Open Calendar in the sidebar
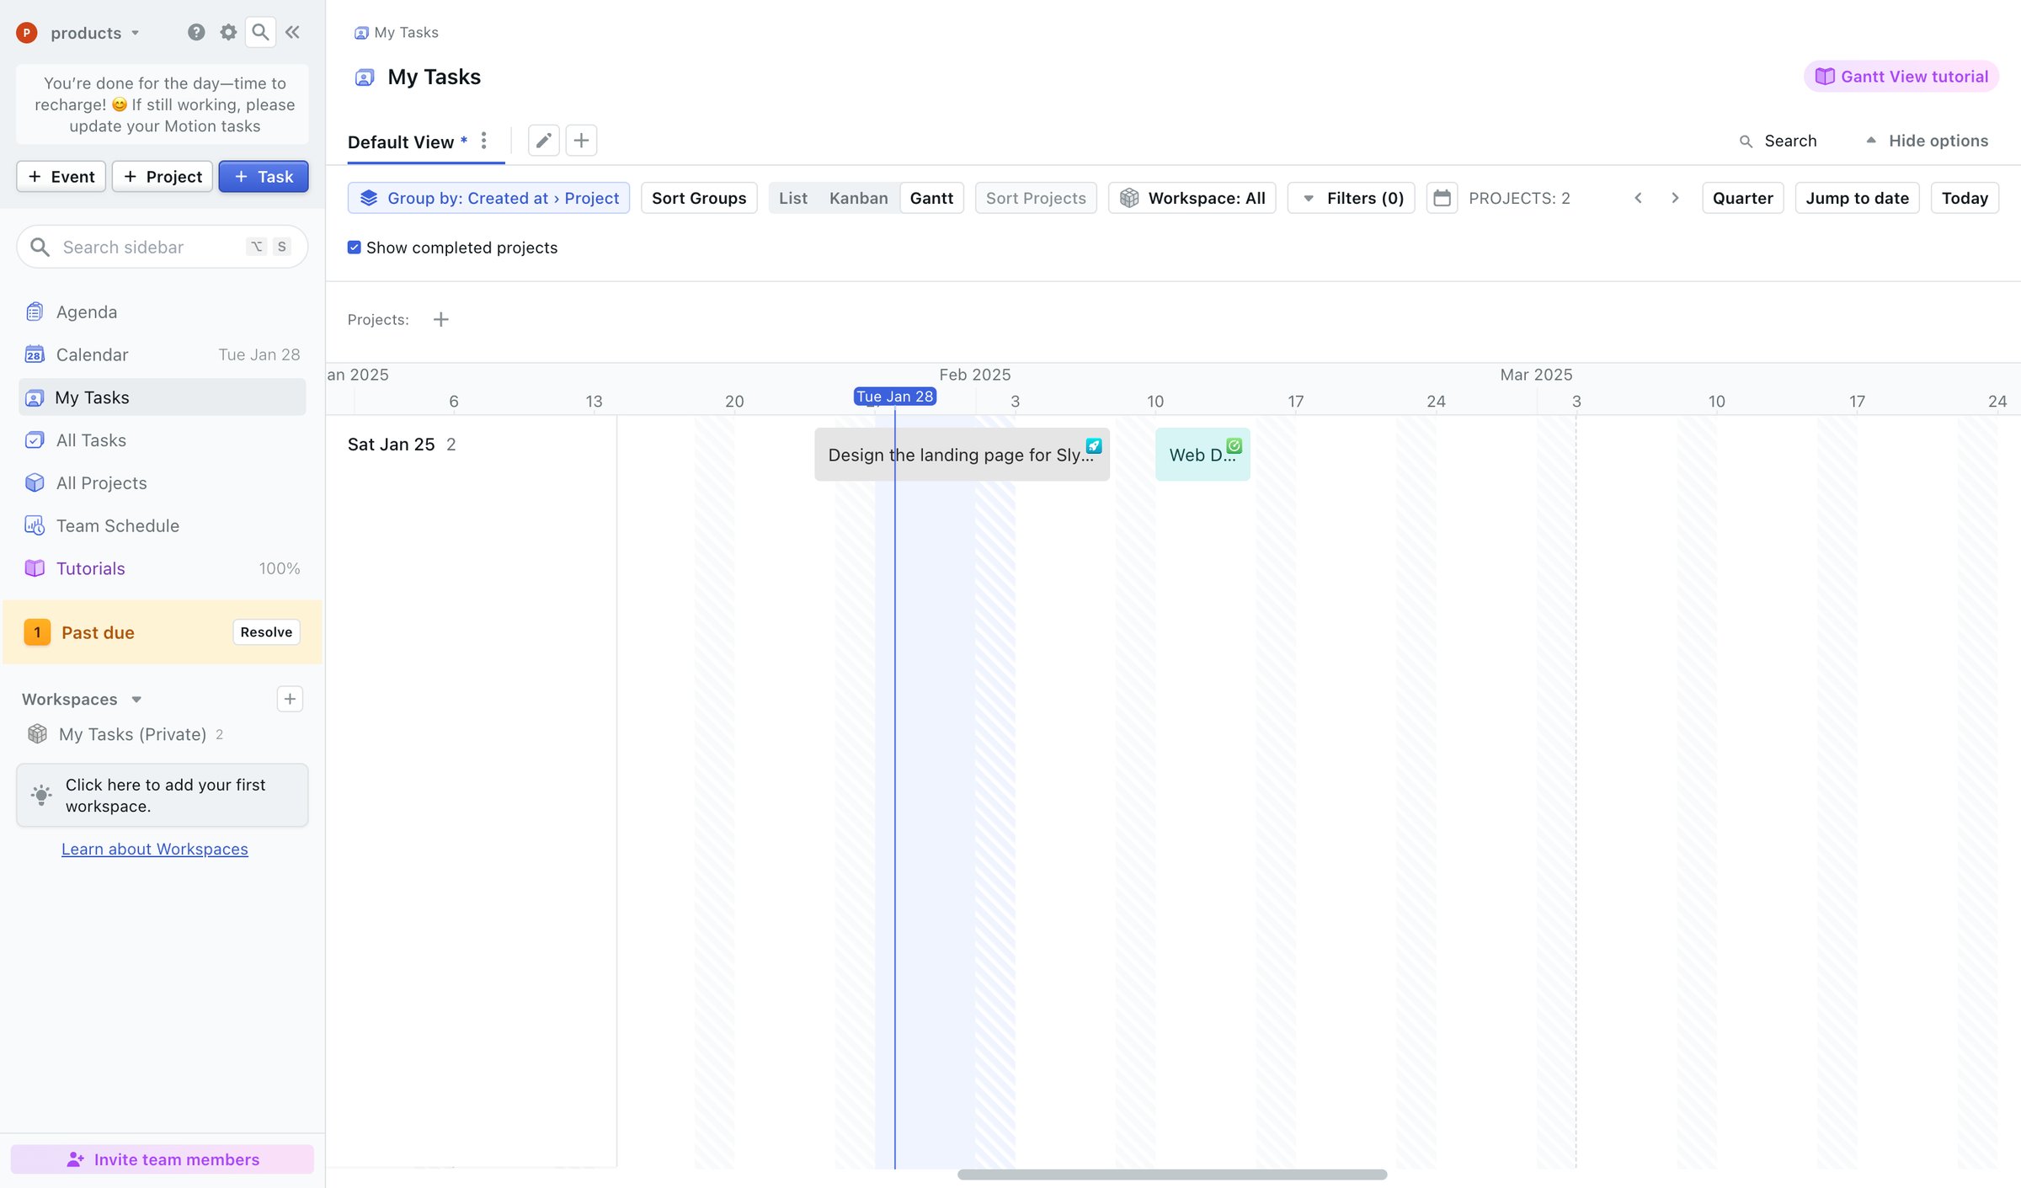Screen dimensions: 2021x1188 (162, 354)
